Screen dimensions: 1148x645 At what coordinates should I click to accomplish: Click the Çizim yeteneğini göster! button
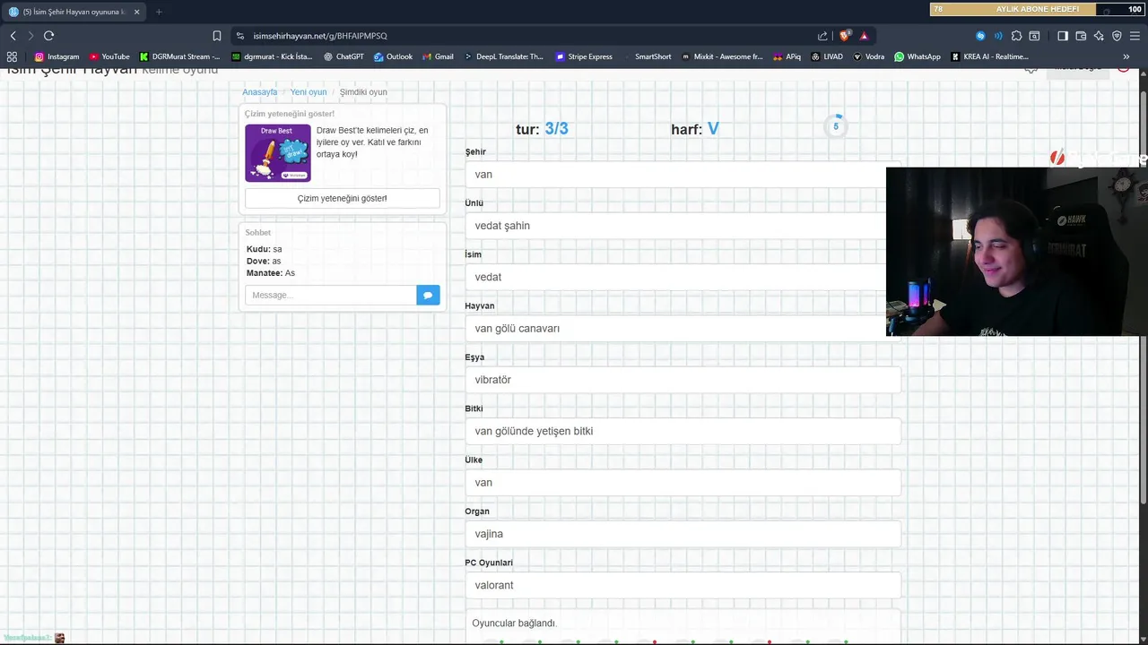[343, 198]
